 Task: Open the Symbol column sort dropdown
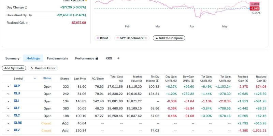tap(35, 79)
